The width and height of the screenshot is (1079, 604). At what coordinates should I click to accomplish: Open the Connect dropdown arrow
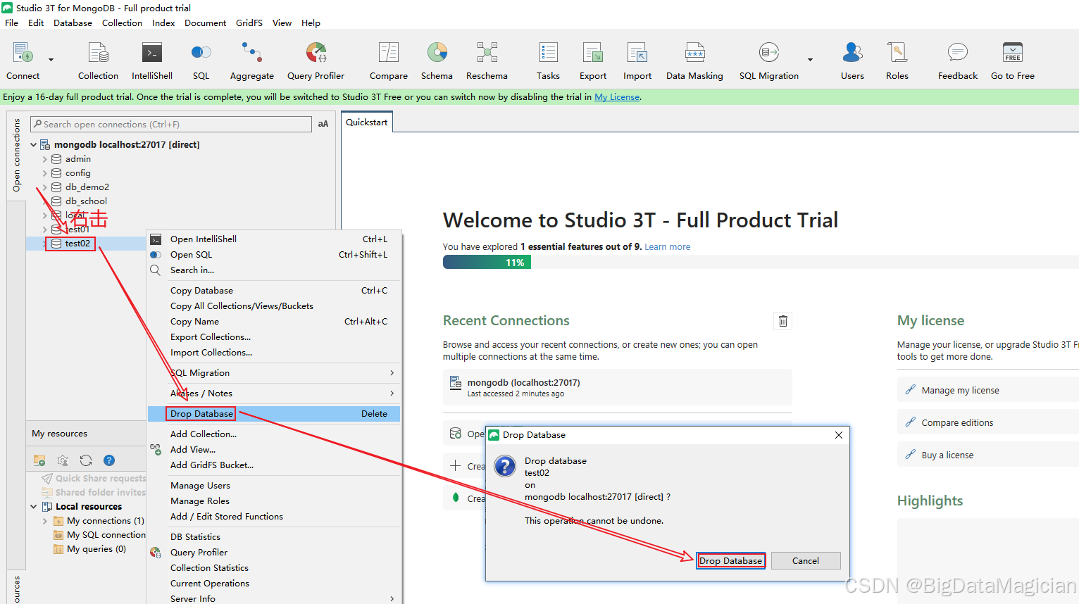[x=51, y=60]
